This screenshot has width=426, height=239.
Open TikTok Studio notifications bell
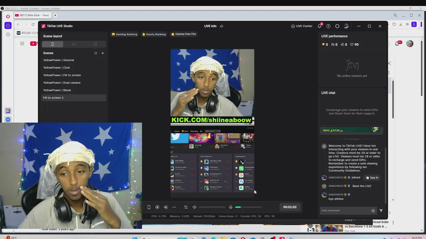[x=319, y=26]
